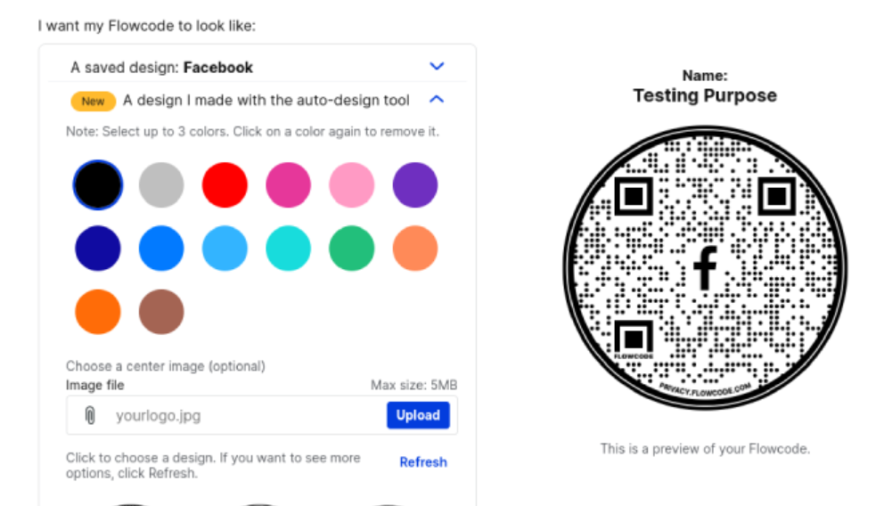Select the magenta pink color swatch
884x506 pixels.
[x=288, y=185]
